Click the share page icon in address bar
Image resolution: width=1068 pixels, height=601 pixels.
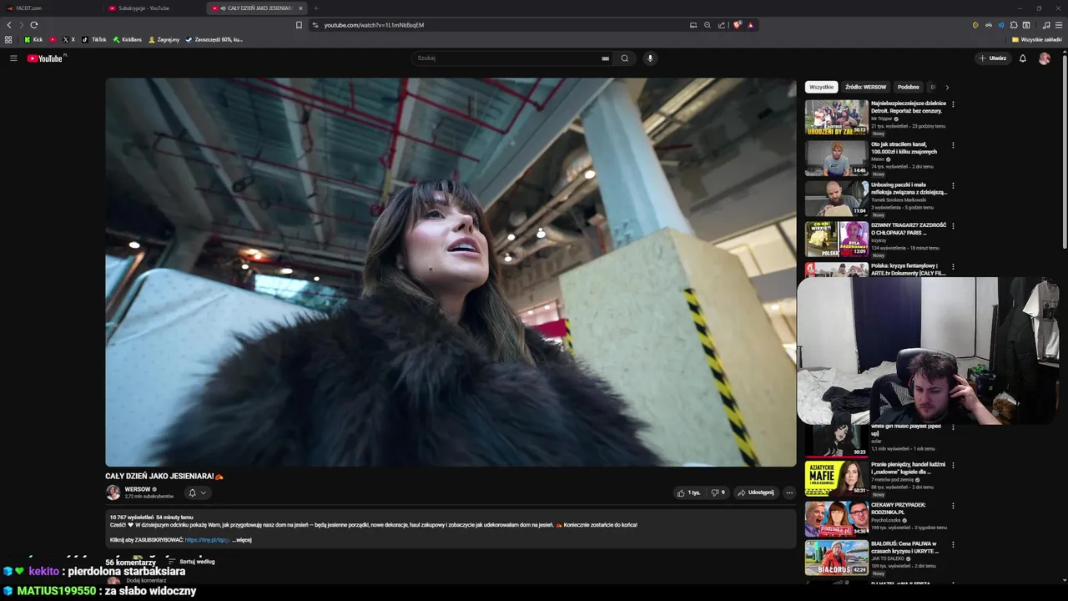coord(722,25)
